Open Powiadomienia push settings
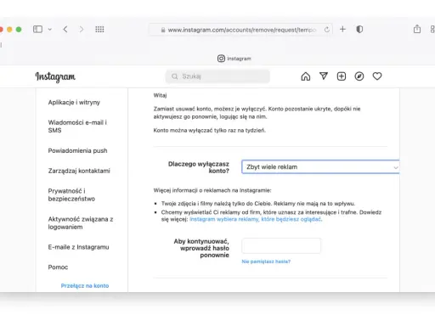The width and height of the screenshot is (435, 326). coord(77,150)
